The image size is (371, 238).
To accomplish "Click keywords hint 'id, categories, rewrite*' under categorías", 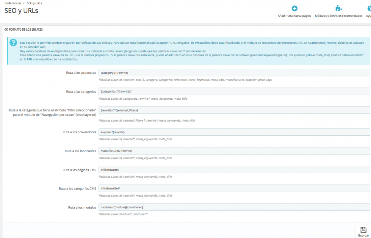I will 143,99.
